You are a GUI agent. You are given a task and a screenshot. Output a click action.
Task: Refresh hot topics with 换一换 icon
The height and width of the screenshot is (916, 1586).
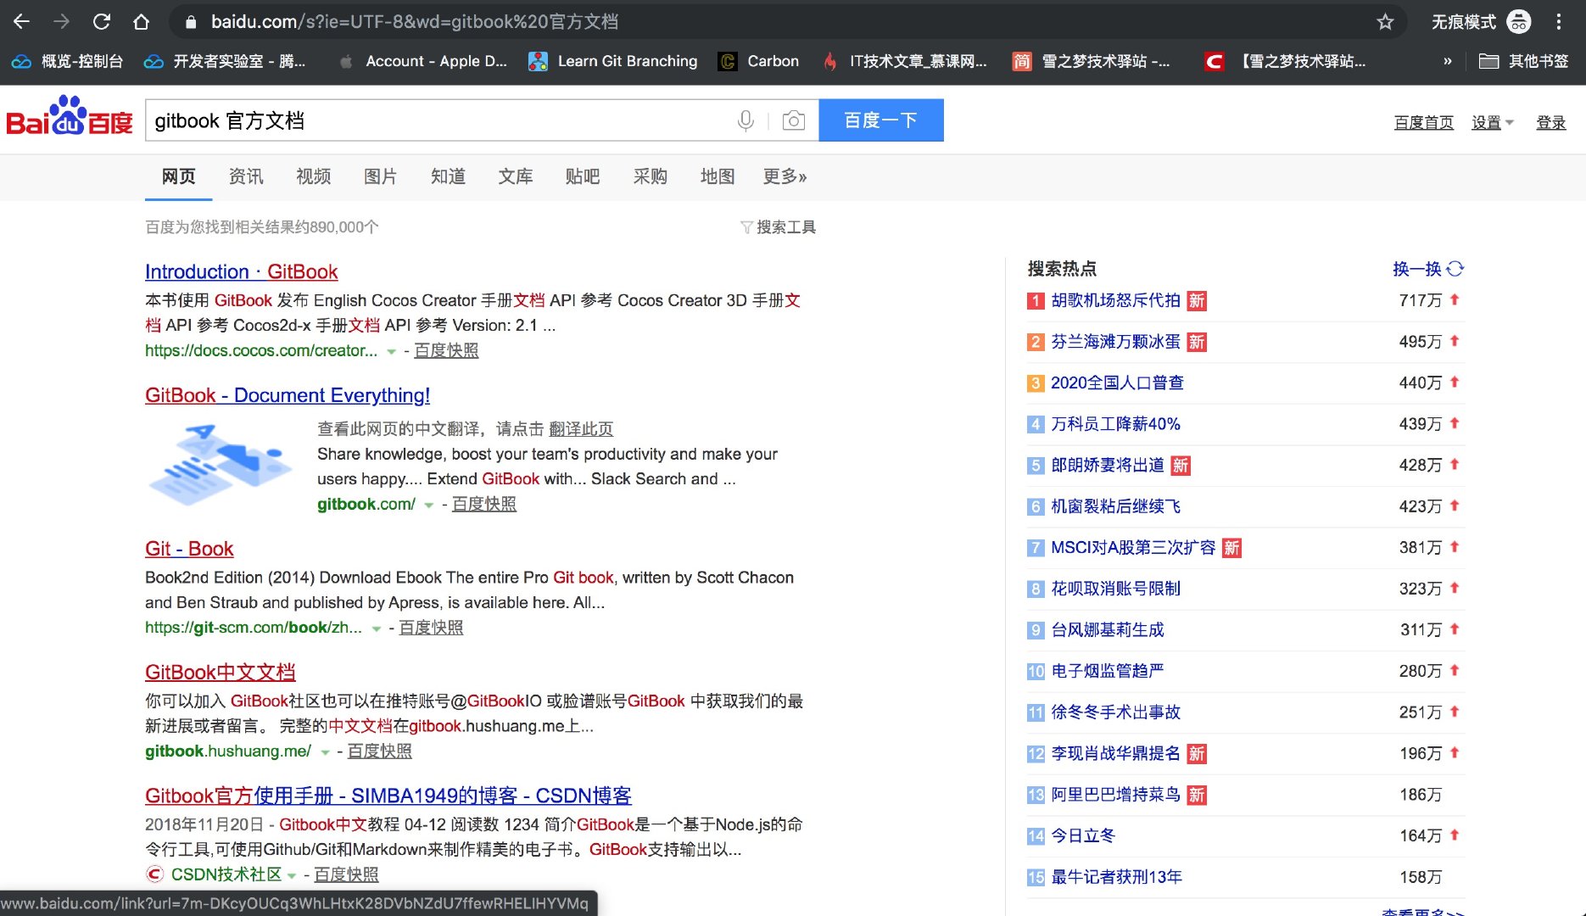(x=1454, y=268)
